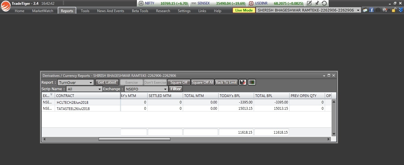Click the filter pin in EX column header
404x165 pixels.
tap(51, 95)
